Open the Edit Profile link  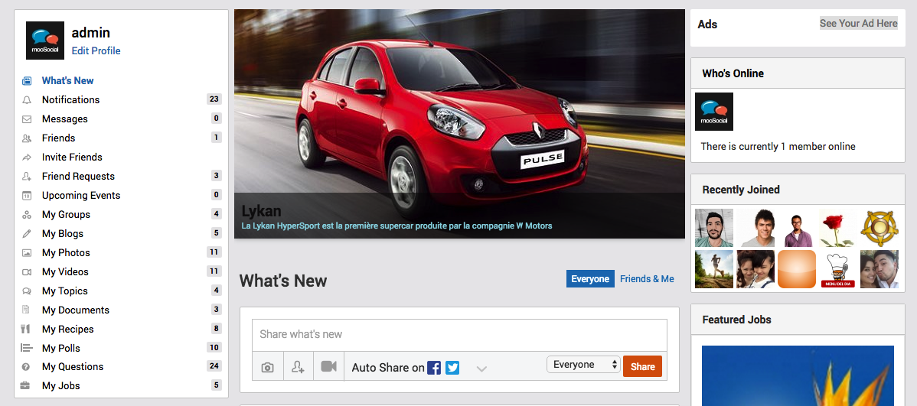coord(96,50)
